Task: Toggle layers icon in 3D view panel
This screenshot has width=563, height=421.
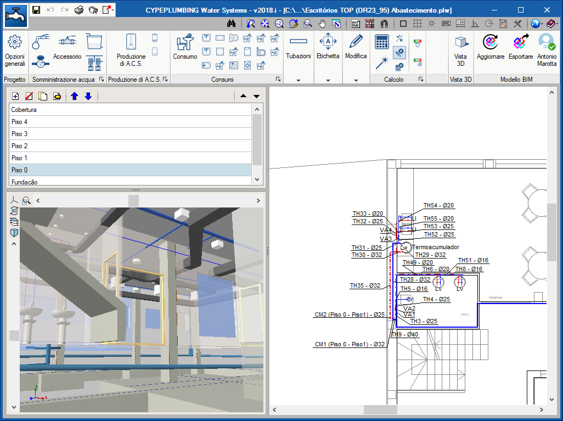Action: (14, 222)
